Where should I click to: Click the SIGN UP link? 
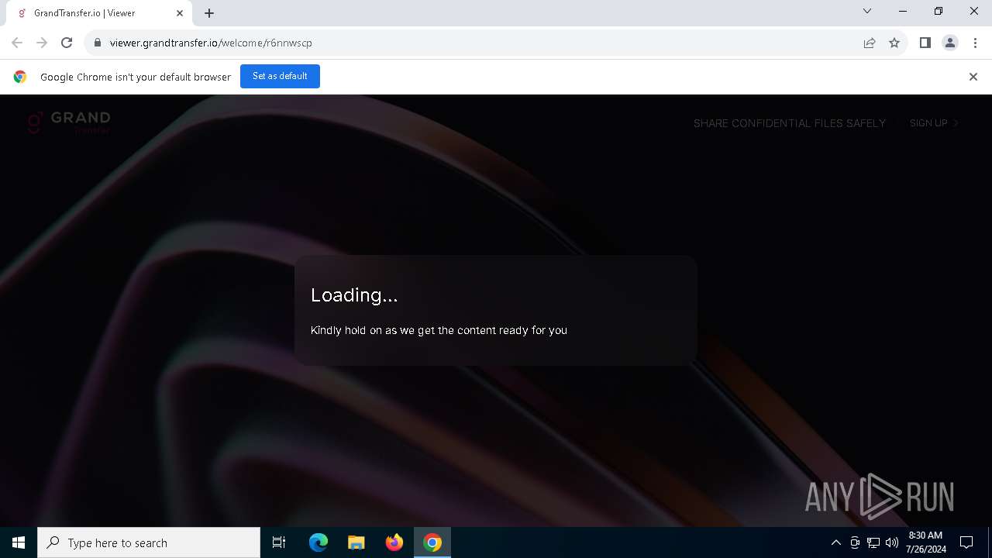click(x=935, y=123)
